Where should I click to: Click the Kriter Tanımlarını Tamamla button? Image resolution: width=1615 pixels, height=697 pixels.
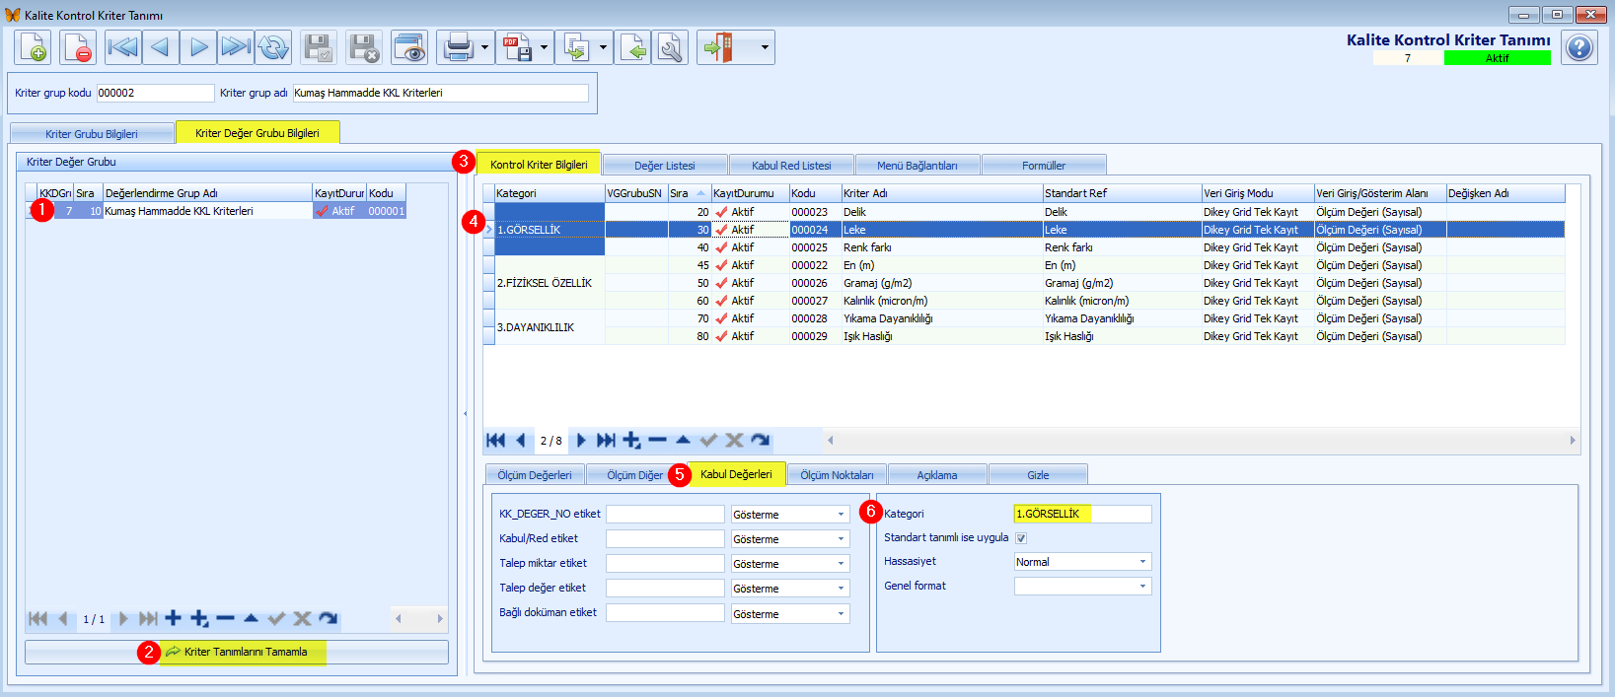[237, 652]
